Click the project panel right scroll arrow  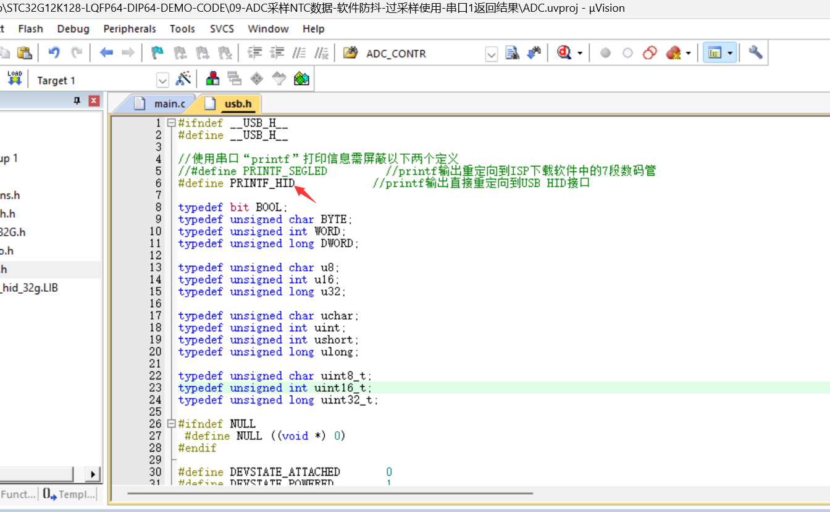93,474
